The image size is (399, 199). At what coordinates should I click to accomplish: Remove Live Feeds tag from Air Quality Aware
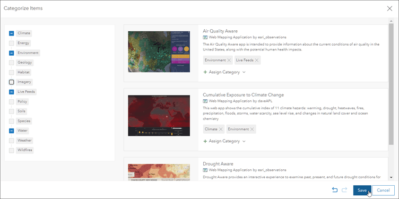point(257,60)
